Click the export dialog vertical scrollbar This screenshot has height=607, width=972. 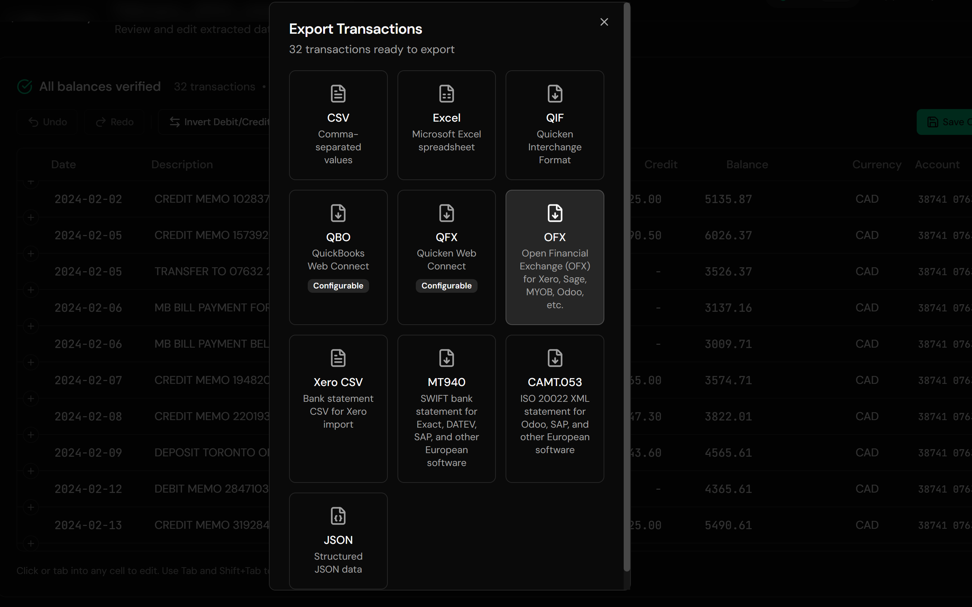(x=627, y=287)
